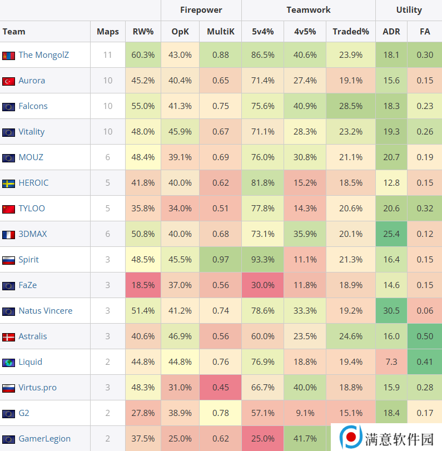Open the HEROIC team link
The width and height of the screenshot is (442, 451).
(33, 183)
